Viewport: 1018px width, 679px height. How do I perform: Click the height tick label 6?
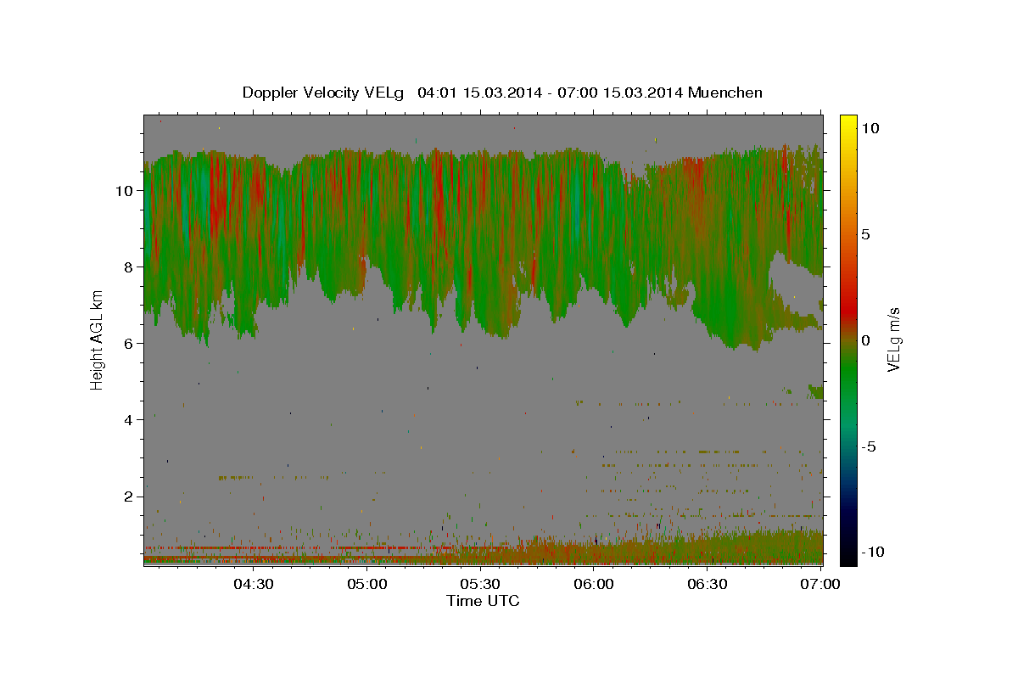click(127, 344)
